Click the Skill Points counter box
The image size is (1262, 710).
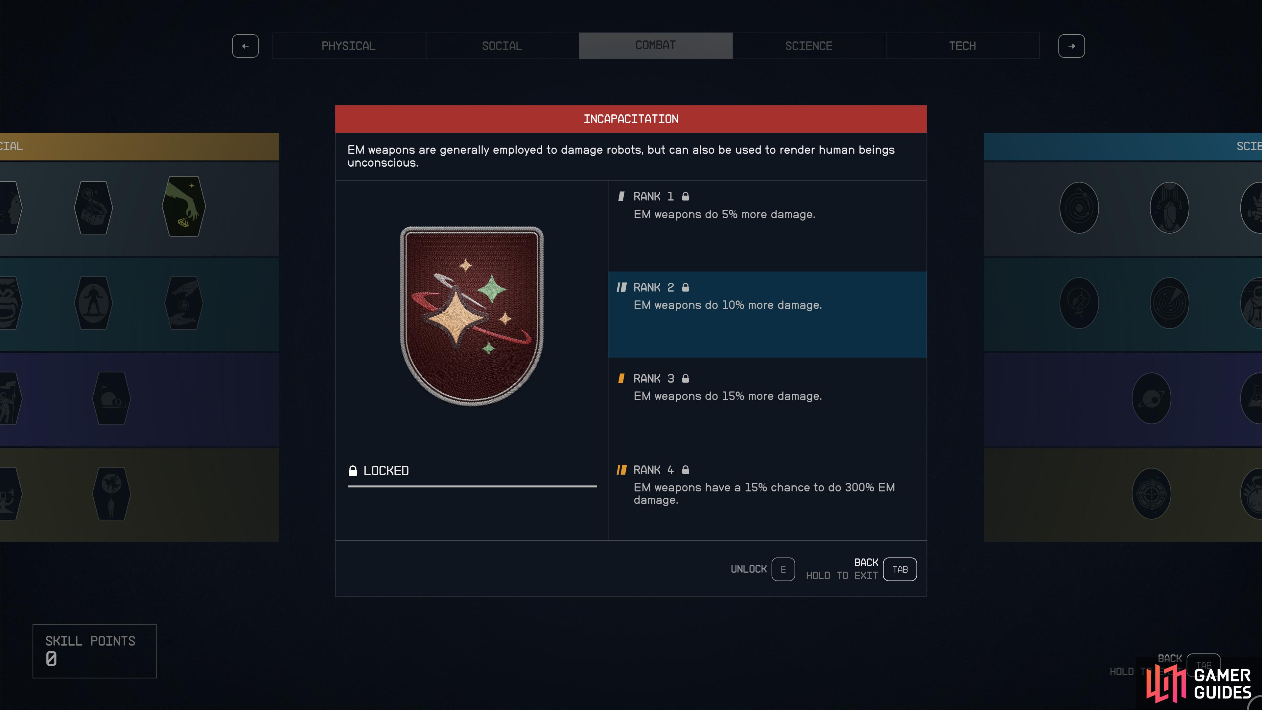click(x=95, y=651)
